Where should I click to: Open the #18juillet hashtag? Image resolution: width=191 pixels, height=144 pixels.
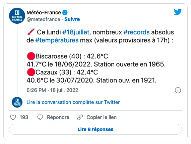[76, 32]
